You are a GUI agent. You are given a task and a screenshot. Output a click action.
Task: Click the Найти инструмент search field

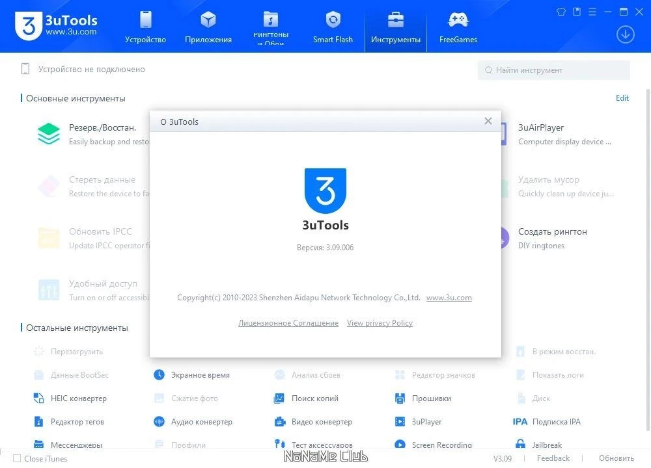coord(554,70)
